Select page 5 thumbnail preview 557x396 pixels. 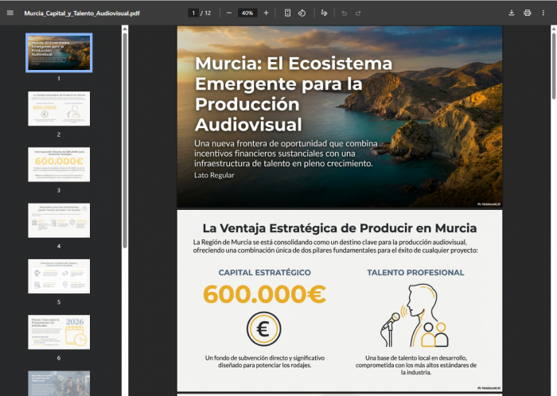59,276
